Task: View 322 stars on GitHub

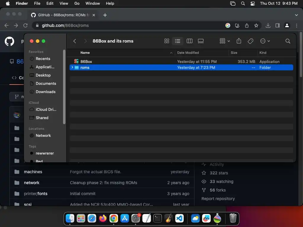Action: click(x=219, y=173)
